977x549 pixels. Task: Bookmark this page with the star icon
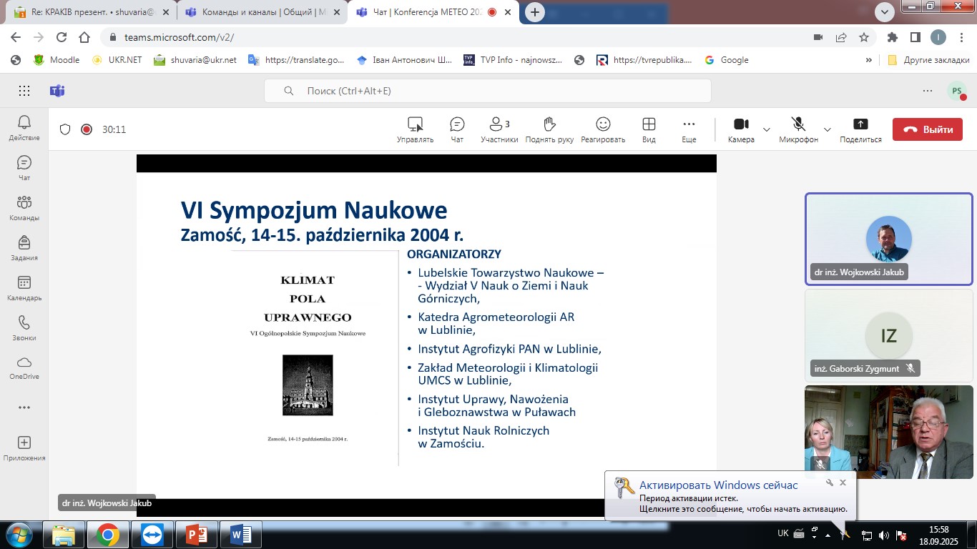[864, 38]
